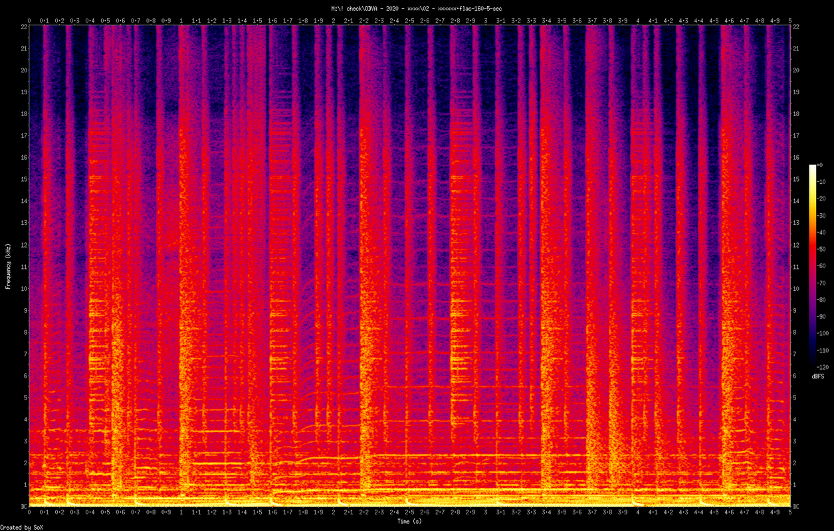Click the '0.5' tick on the top time axis
834x531 pixels.
pos(105,21)
